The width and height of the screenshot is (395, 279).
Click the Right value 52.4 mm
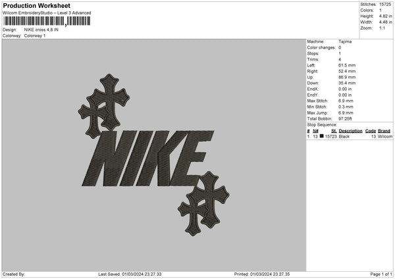click(x=347, y=71)
